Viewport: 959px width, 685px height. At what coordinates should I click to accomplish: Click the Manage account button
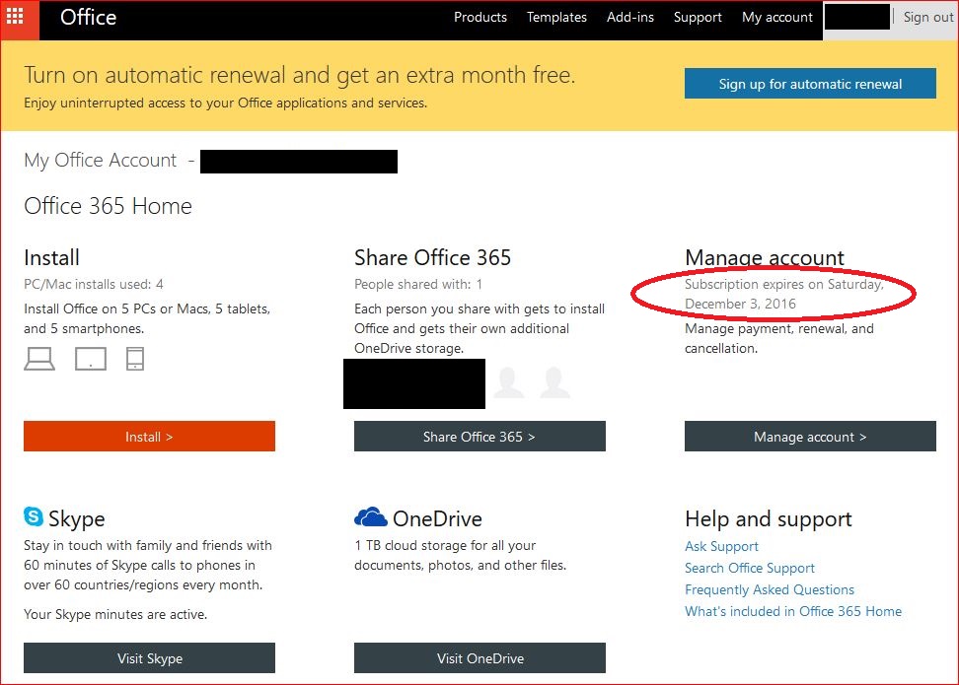[x=810, y=437]
